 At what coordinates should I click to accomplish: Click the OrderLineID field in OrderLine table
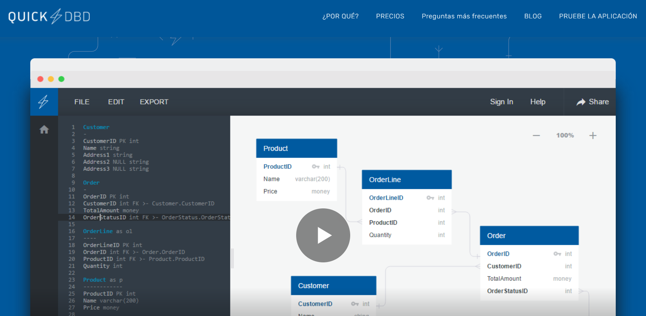pos(386,198)
